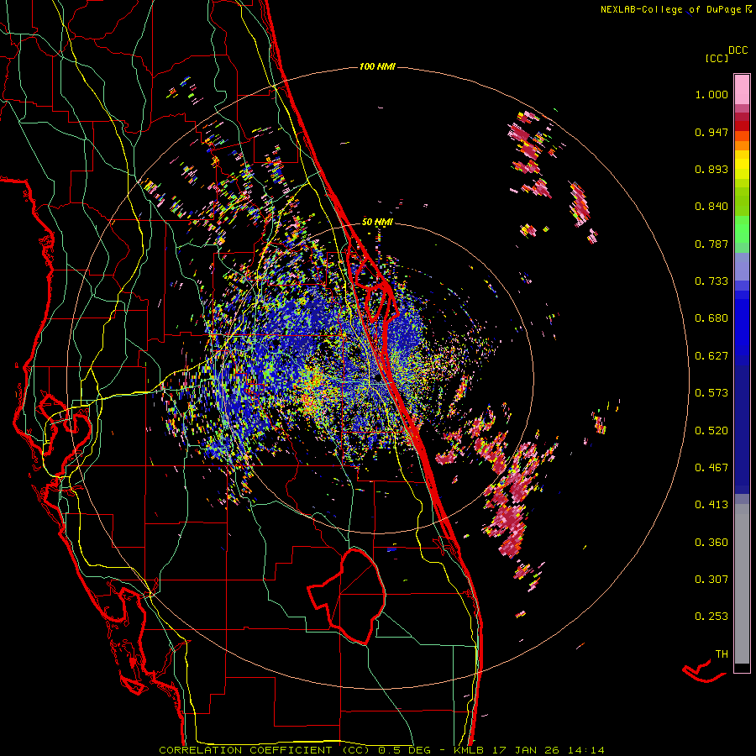Viewport: 756px width, 756px height.
Task: Click the CORRELATION COEFFICIENT (CC) caption text
Action: pos(265,750)
